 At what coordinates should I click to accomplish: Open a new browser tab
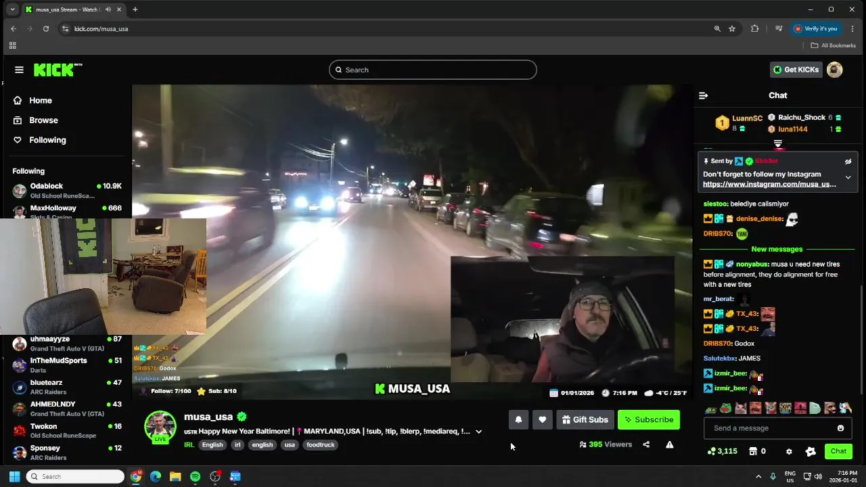tap(135, 9)
